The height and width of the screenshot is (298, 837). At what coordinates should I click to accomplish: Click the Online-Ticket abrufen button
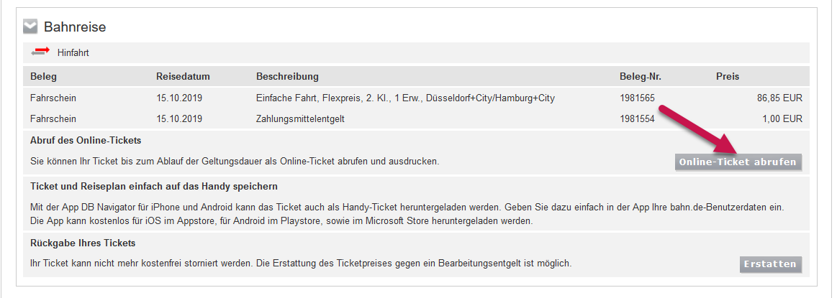coord(738,162)
